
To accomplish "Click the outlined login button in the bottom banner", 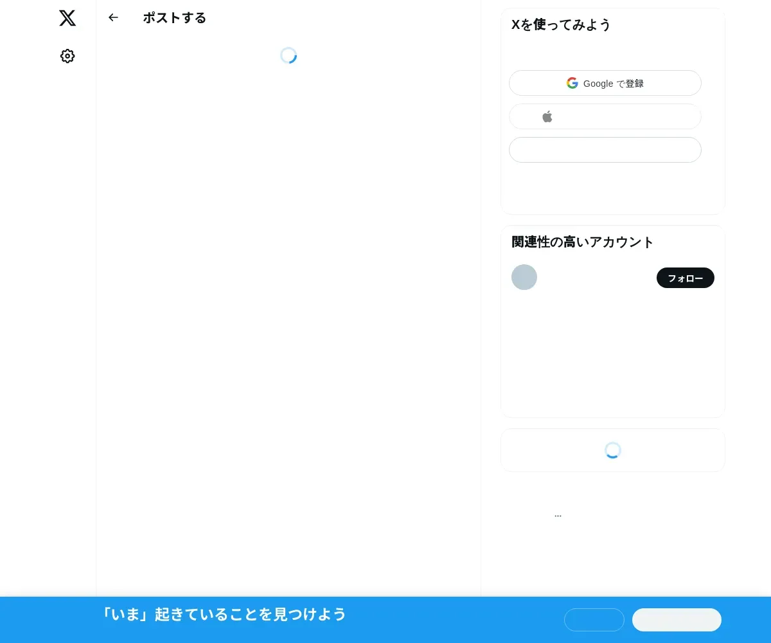I will 594,620.
